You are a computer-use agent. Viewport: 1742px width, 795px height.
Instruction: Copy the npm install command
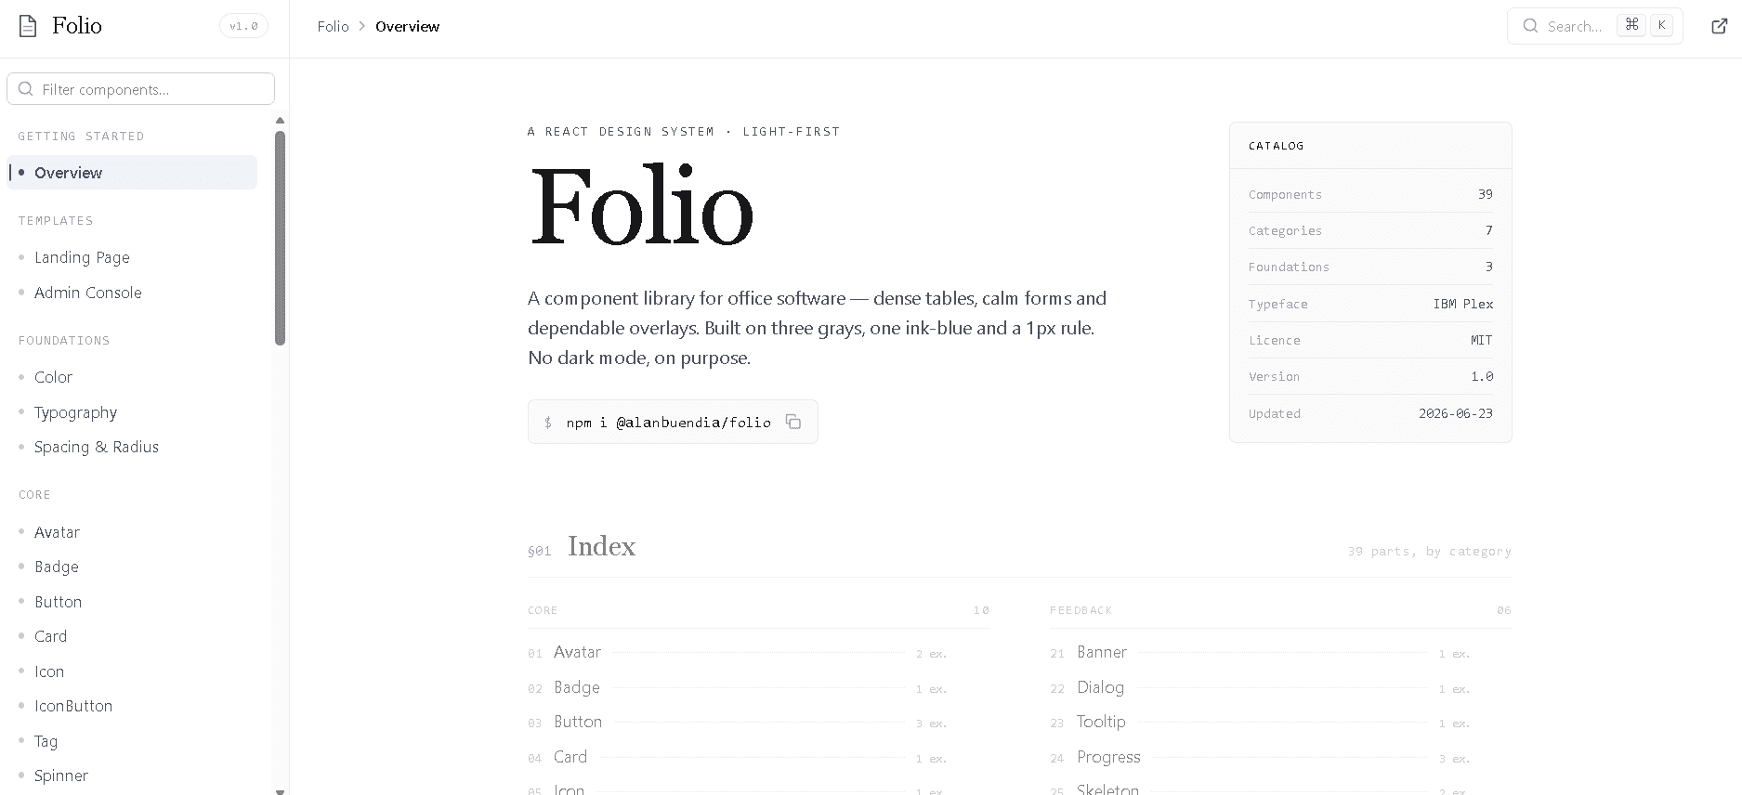[793, 422]
